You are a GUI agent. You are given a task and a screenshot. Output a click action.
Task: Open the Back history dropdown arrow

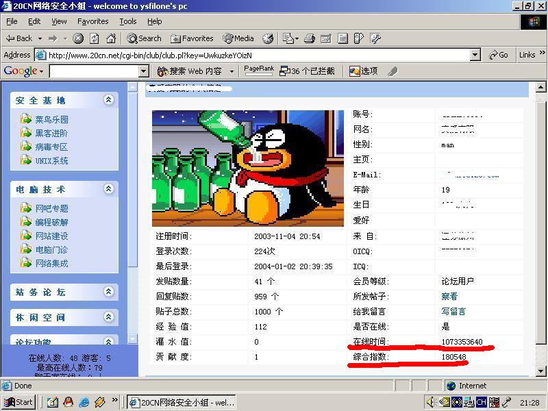click(x=40, y=38)
